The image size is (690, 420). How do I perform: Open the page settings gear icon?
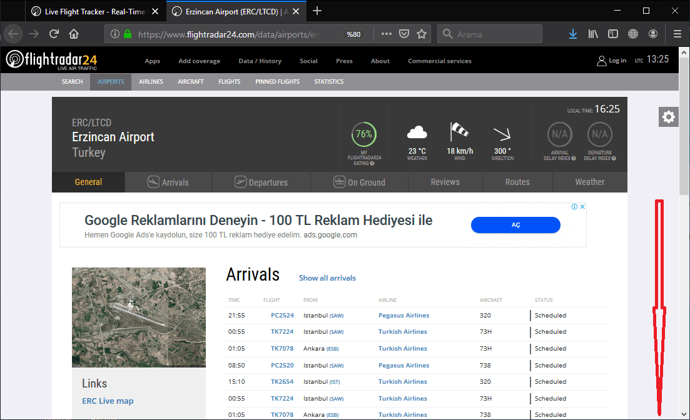(x=668, y=117)
